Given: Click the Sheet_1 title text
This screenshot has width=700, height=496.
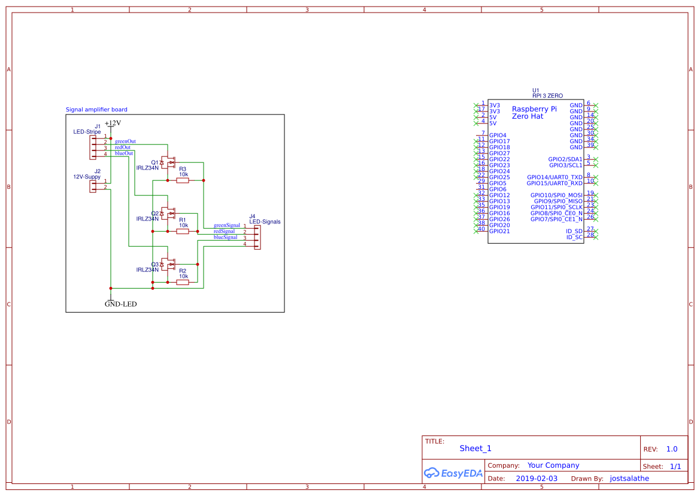Looking at the screenshot, I should pos(475,448).
